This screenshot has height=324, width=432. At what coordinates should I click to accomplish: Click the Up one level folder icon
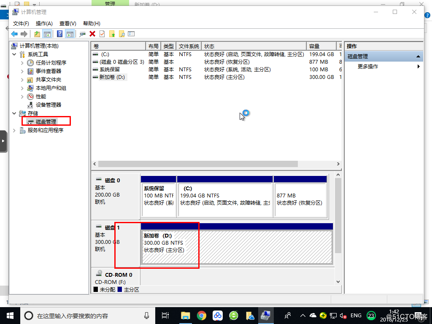point(37,34)
